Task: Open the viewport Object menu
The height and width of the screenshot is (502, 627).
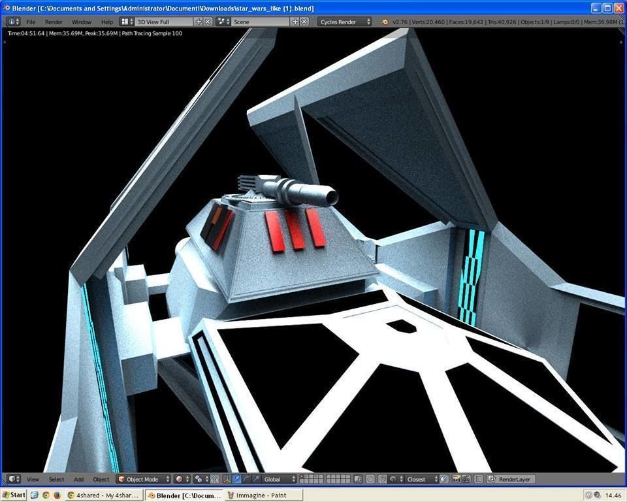Action: 101,479
